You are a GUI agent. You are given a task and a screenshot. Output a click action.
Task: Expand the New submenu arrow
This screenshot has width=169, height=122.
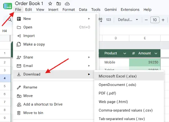89,19
